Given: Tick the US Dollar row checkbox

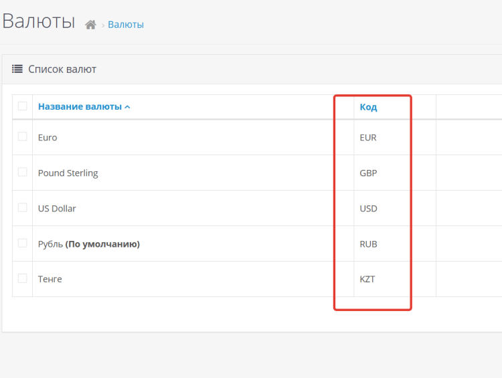Looking at the screenshot, I should coord(23,207).
